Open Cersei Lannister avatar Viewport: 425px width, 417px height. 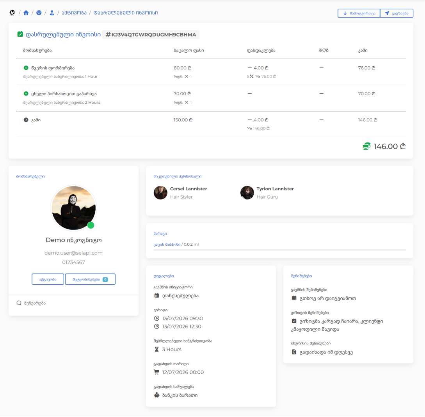[x=160, y=193]
